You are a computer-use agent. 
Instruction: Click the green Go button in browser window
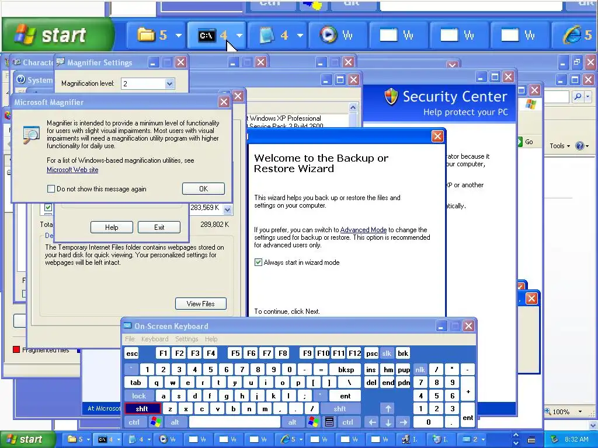point(526,142)
